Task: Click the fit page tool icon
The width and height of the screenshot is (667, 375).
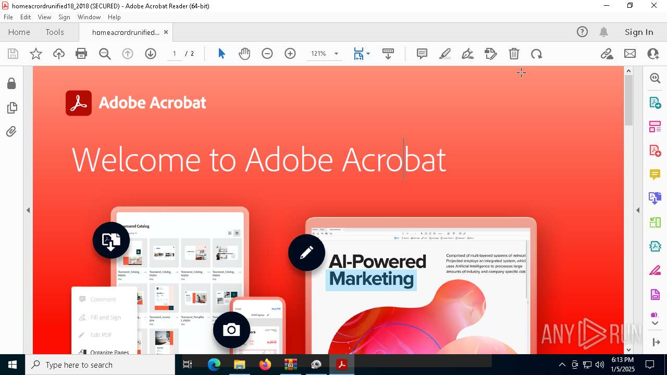Action: 359,54
